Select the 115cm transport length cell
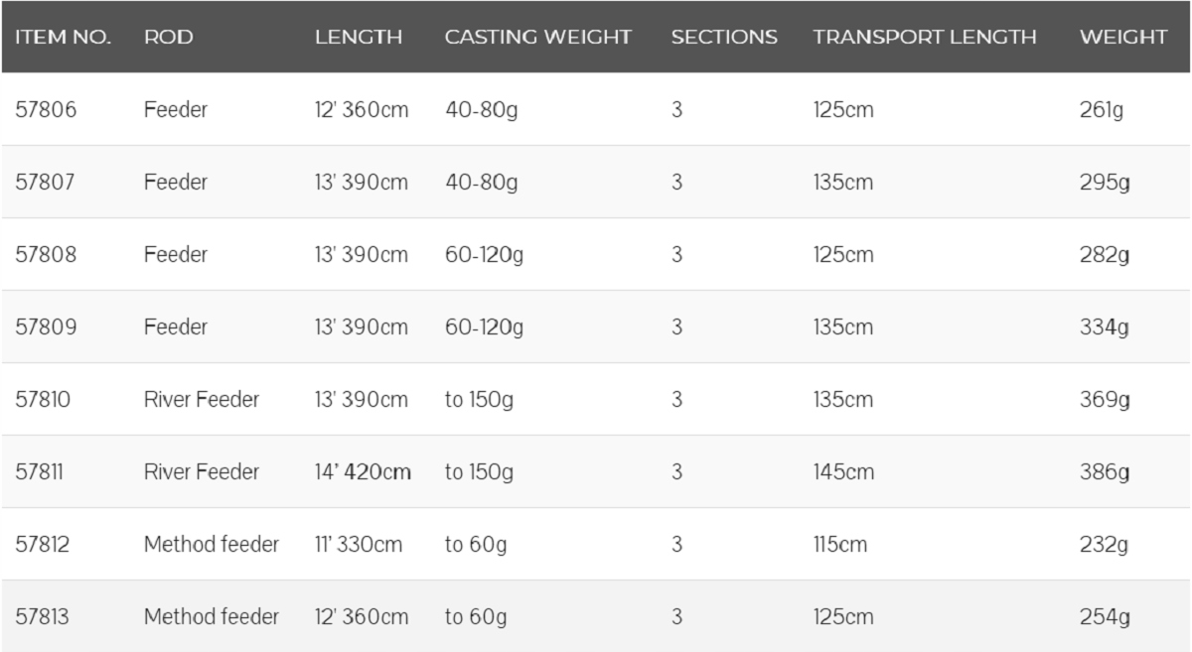 [839, 544]
